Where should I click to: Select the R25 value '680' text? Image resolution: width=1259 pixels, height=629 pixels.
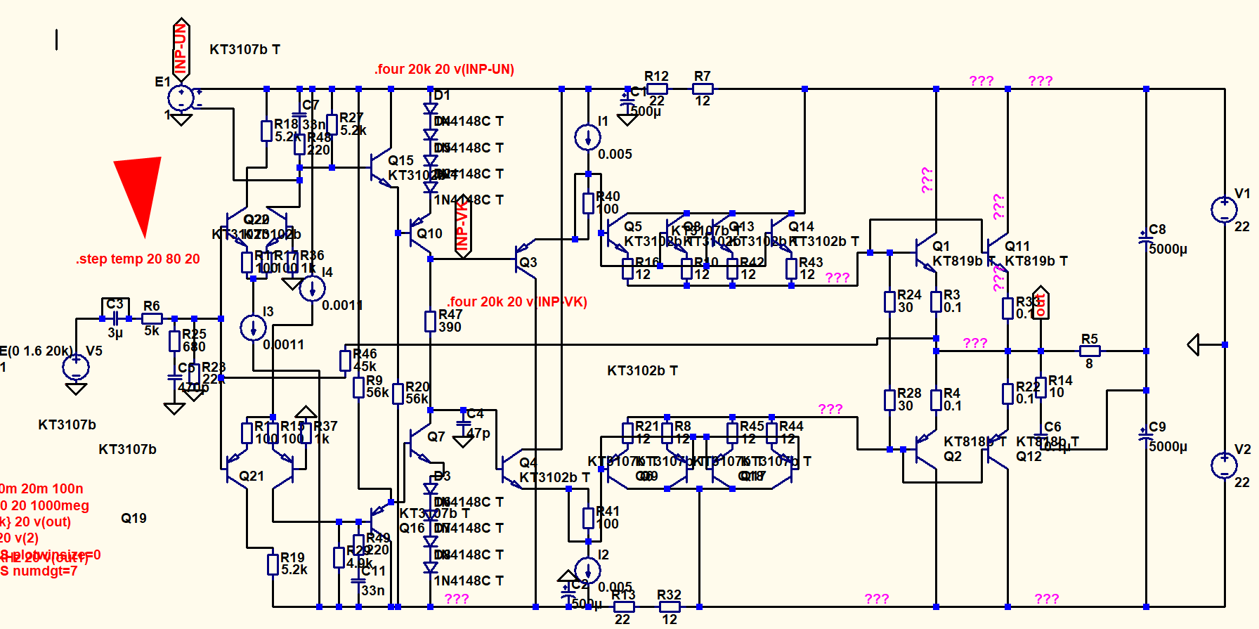195,346
